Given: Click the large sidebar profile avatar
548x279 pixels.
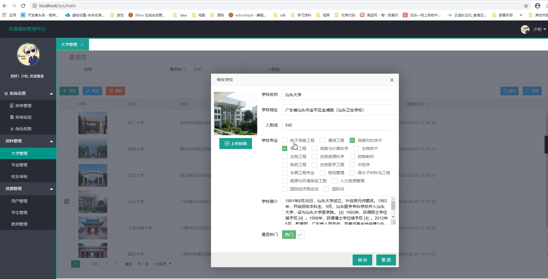Looking at the screenshot, I should (28, 54).
